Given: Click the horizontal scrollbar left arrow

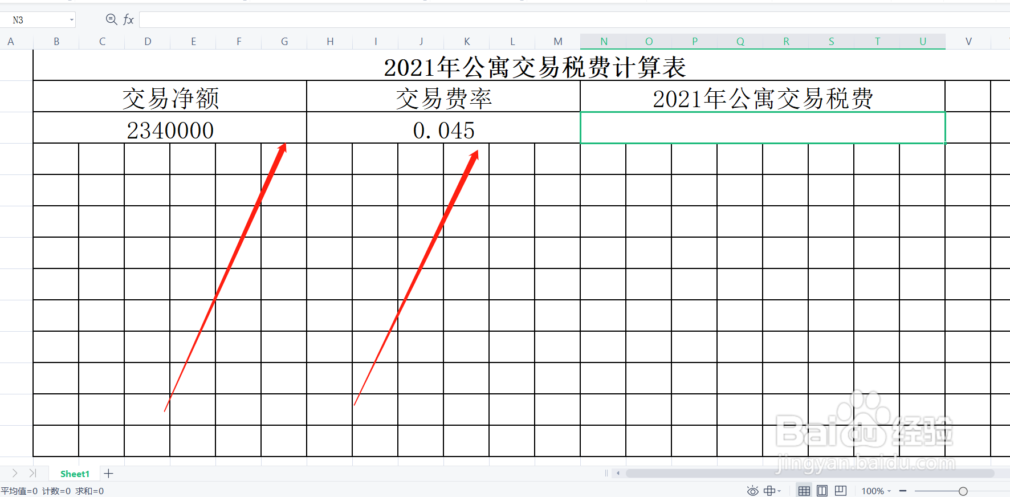Looking at the screenshot, I should tap(618, 473).
